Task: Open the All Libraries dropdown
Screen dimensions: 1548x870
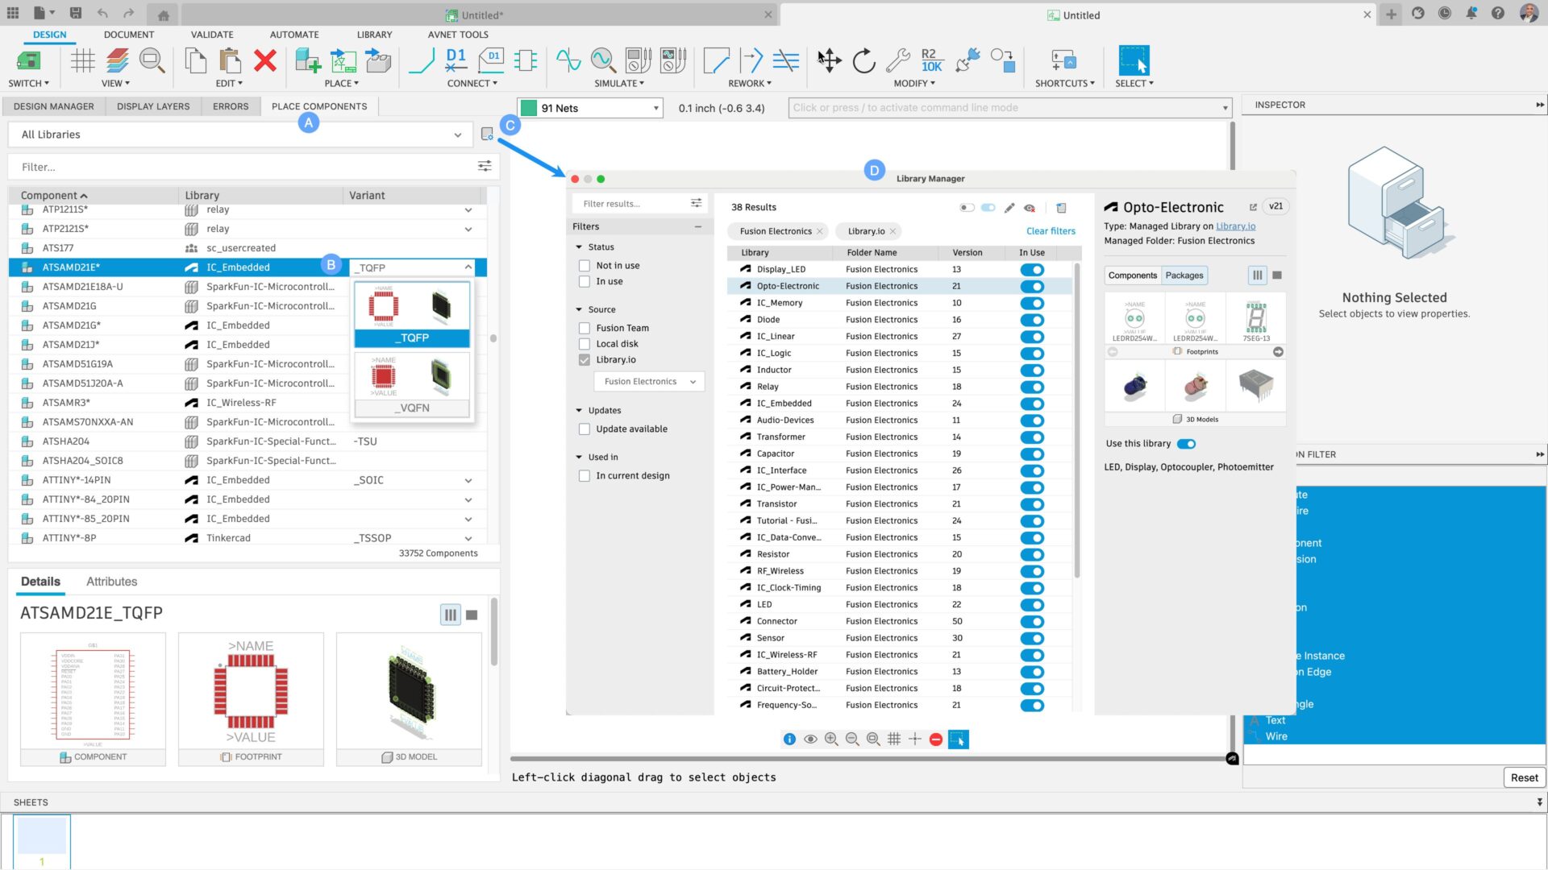Action: tap(458, 134)
